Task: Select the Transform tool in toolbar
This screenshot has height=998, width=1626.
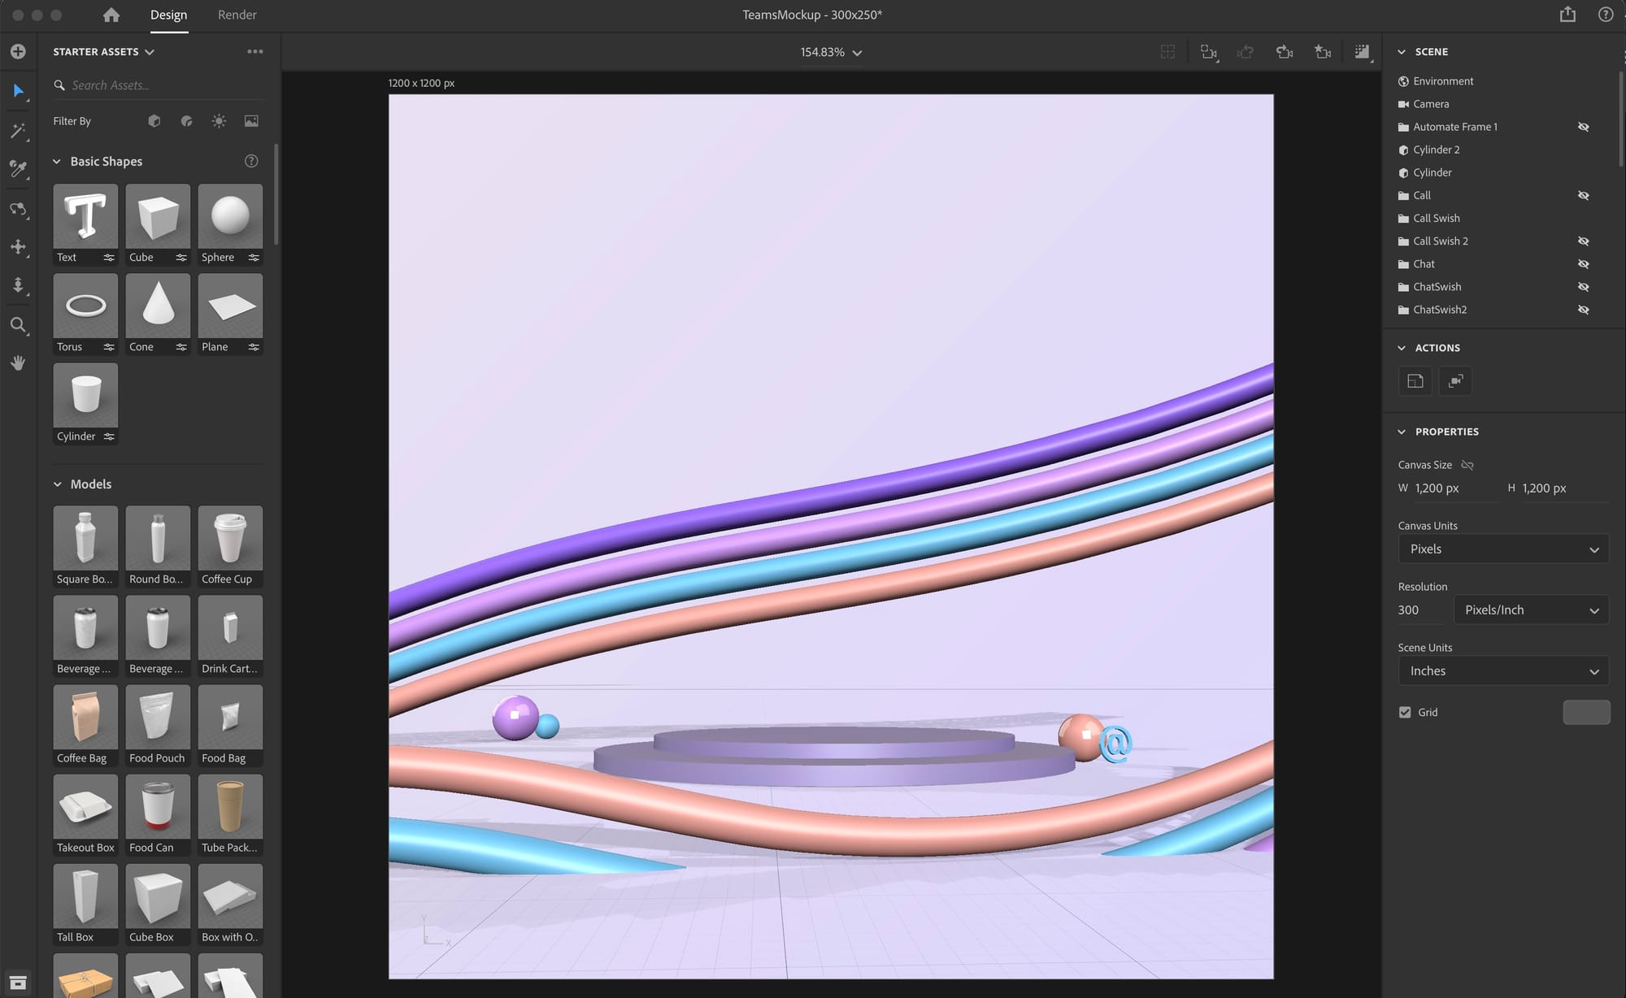Action: pos(17,247)
